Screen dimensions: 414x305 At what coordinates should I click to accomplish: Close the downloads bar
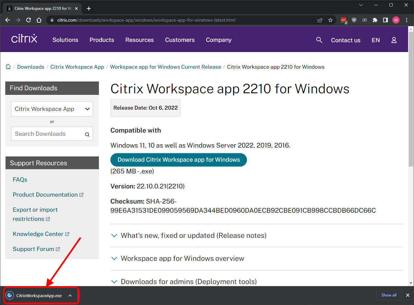click(x=408, y=295)
